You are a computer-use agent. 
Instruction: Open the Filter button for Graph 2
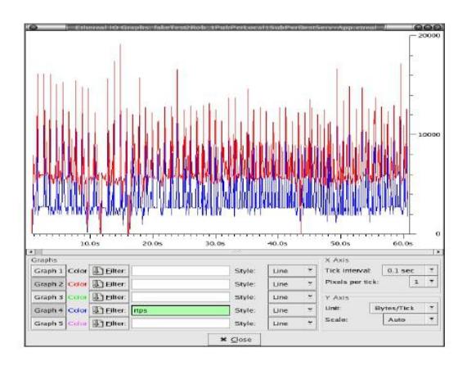click(x=109, y=284)
